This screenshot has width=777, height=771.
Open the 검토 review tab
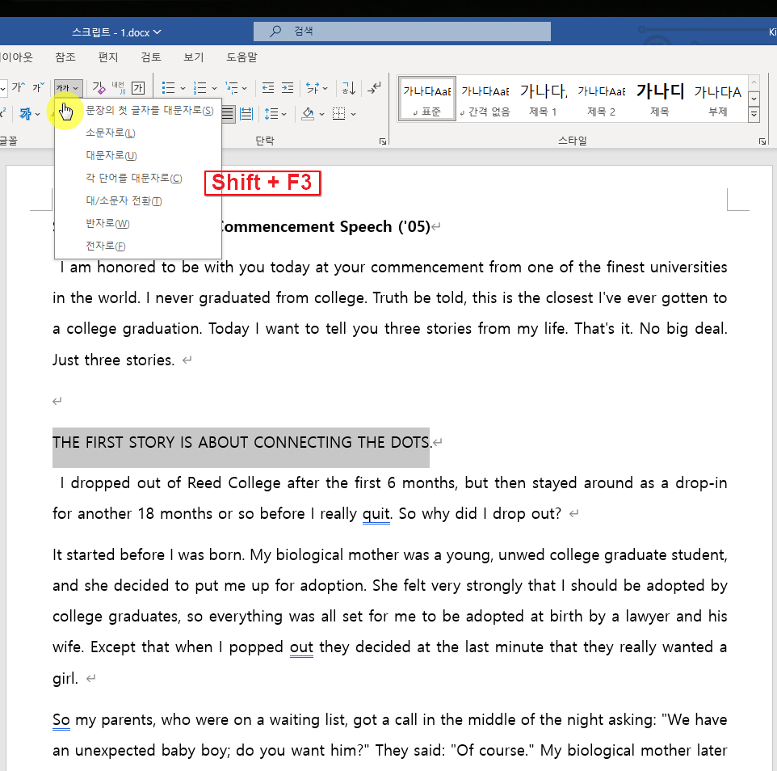pyautogui.click(x=151, y=57)
